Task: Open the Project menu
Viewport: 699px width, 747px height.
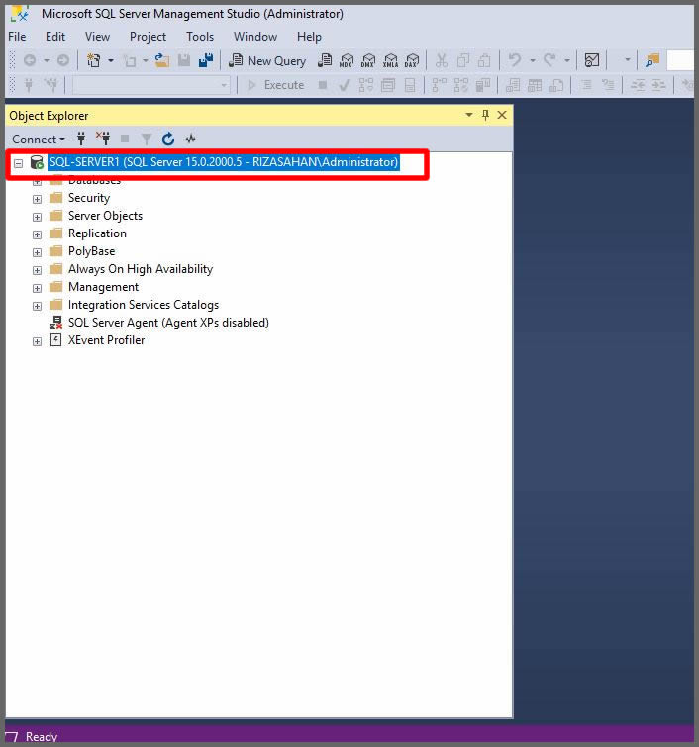Action: coord(148,37)
